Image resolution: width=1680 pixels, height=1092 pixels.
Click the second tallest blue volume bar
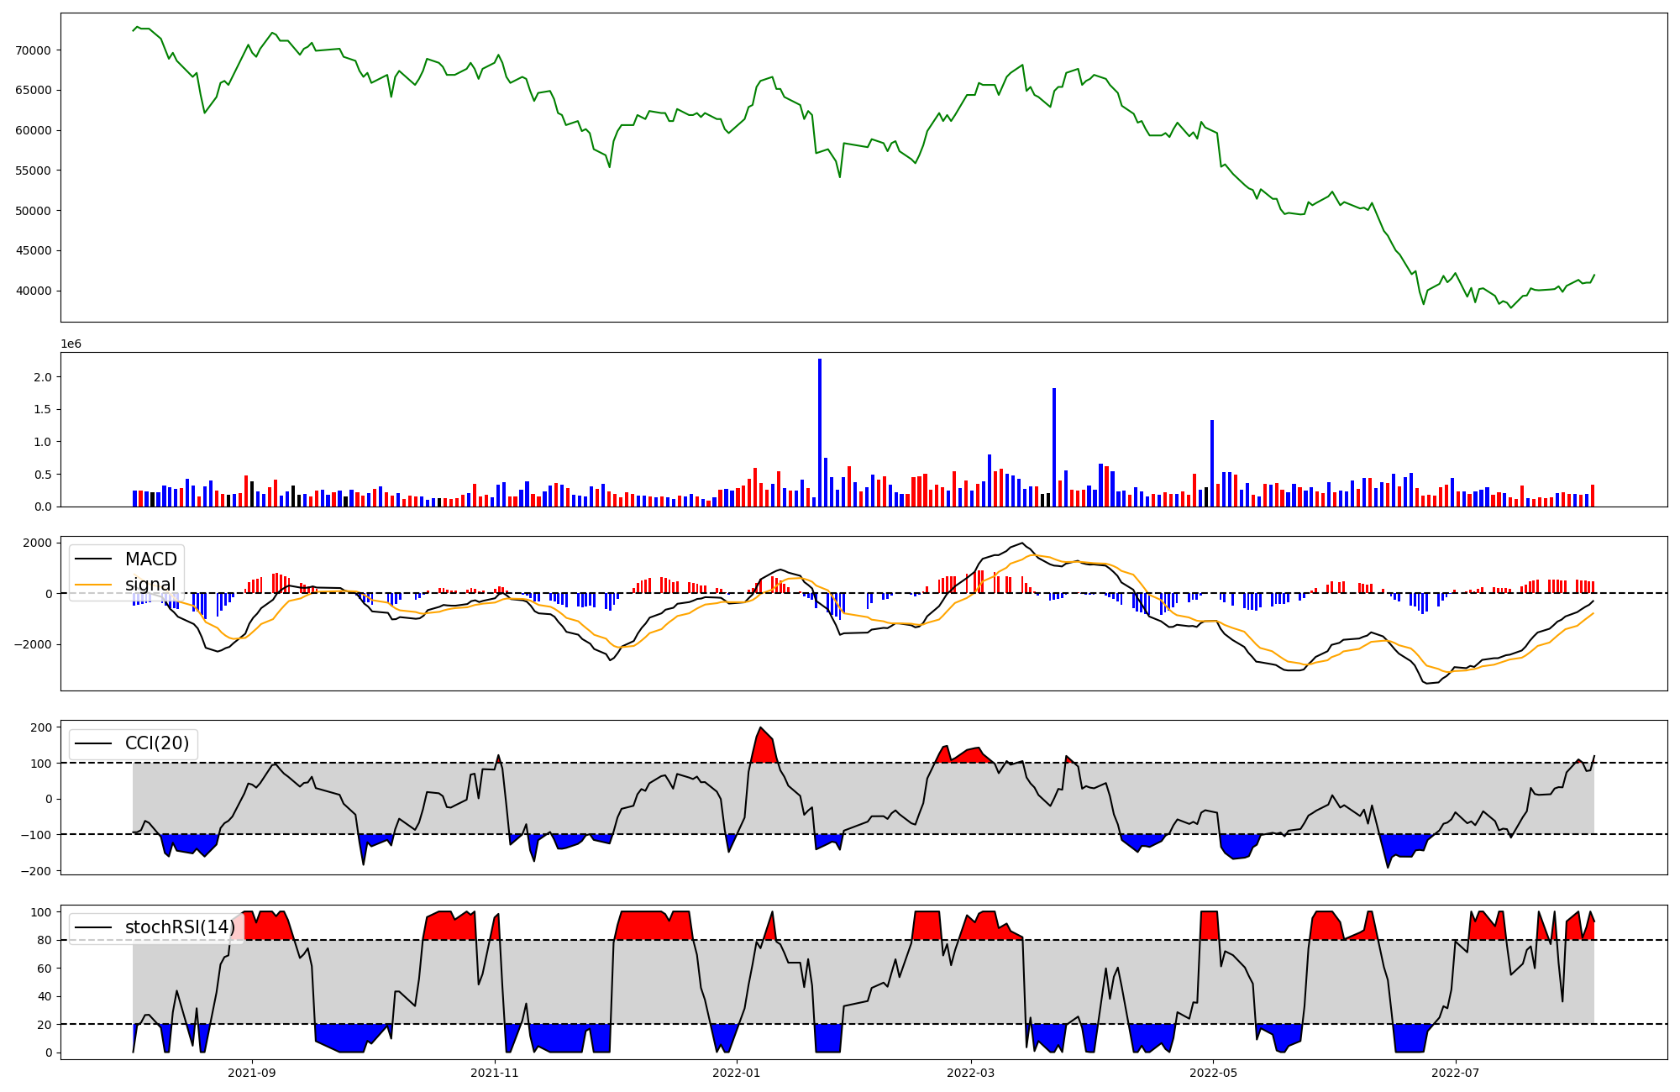[x=1054, y=447]
